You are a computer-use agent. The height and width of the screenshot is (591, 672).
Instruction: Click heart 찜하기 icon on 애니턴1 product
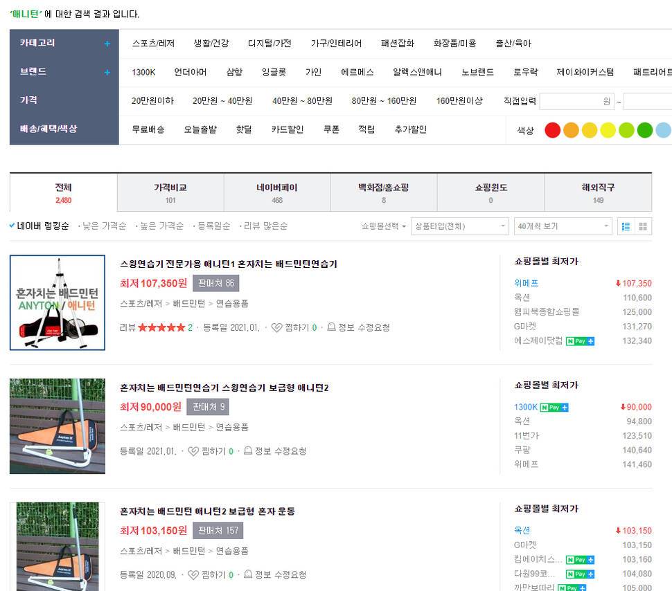(277, 327)
